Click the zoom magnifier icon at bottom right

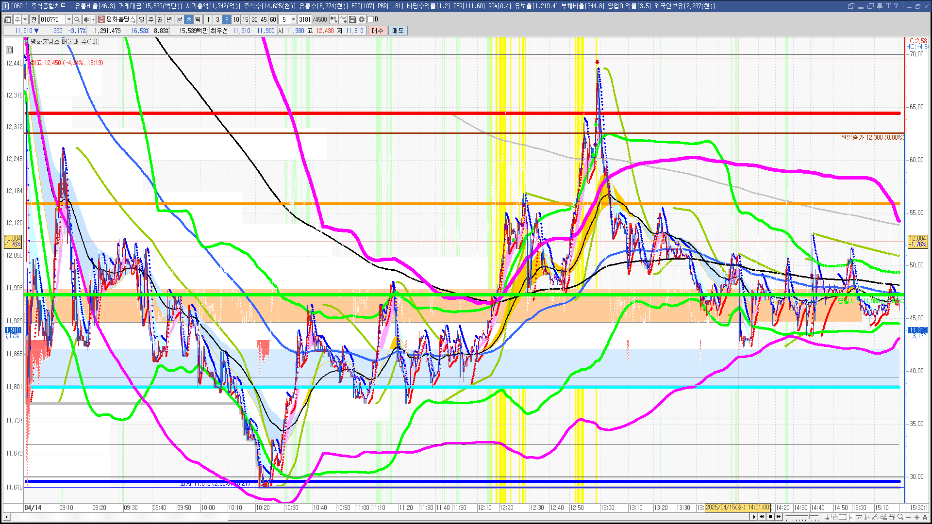[901, 517]
